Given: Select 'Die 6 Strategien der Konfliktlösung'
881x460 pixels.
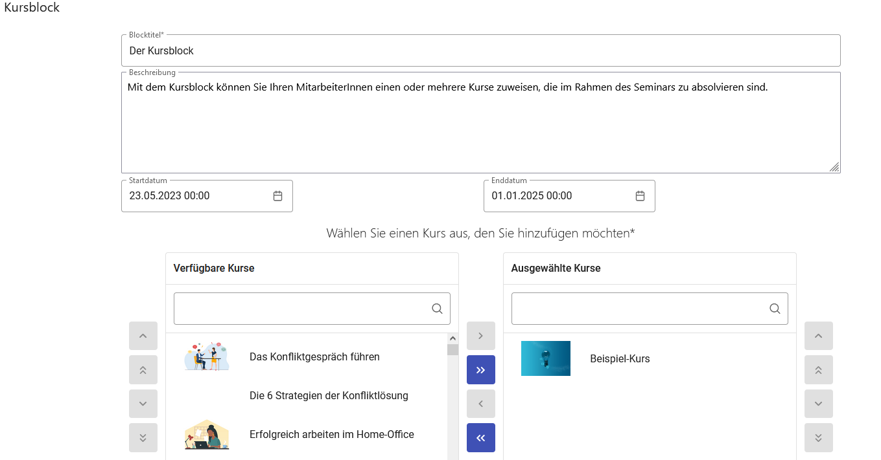Looking at the screenshot, I should [x=329, y=396].
